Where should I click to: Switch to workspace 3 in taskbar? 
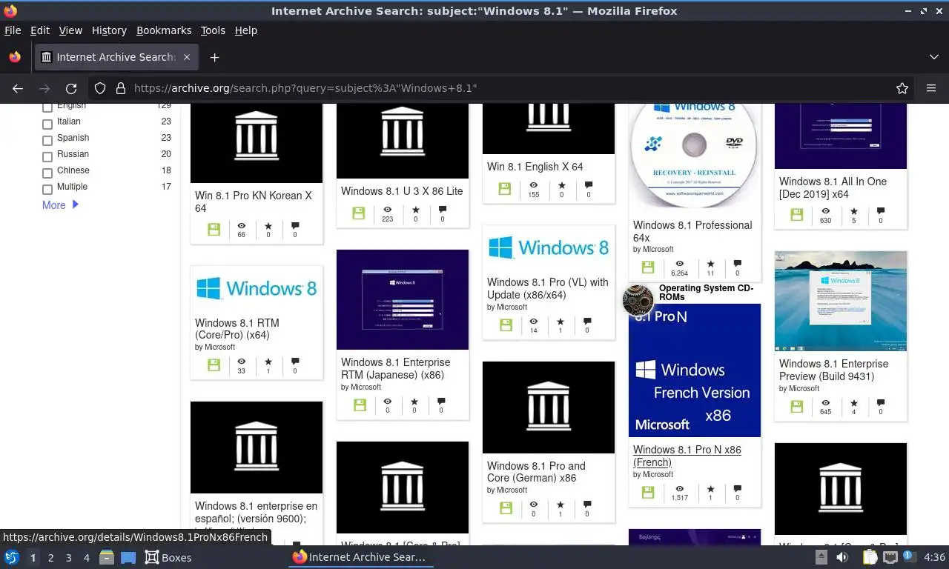click(68, 558)
